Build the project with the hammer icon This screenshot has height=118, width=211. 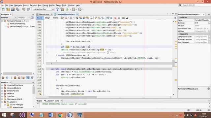click(x=57, y=10)
